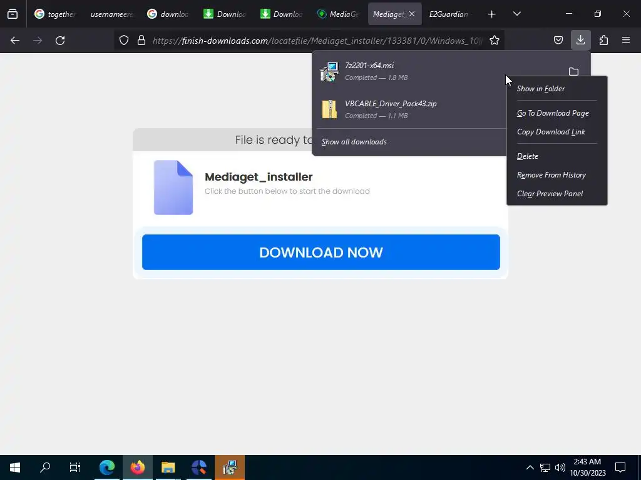Toggle the Downloads toolbar button
Image resolution: width=641 pixels, height=480 pixels.
click(580, 40)
